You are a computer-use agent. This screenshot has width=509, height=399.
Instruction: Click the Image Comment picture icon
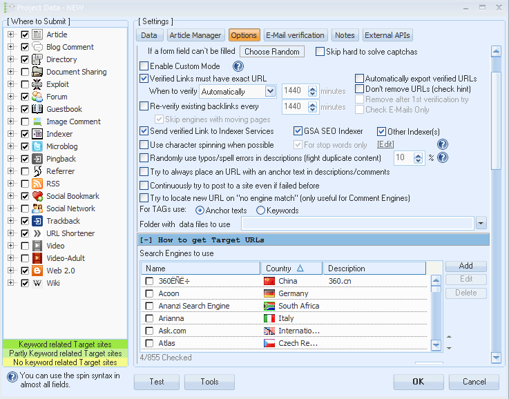[37, 121]
